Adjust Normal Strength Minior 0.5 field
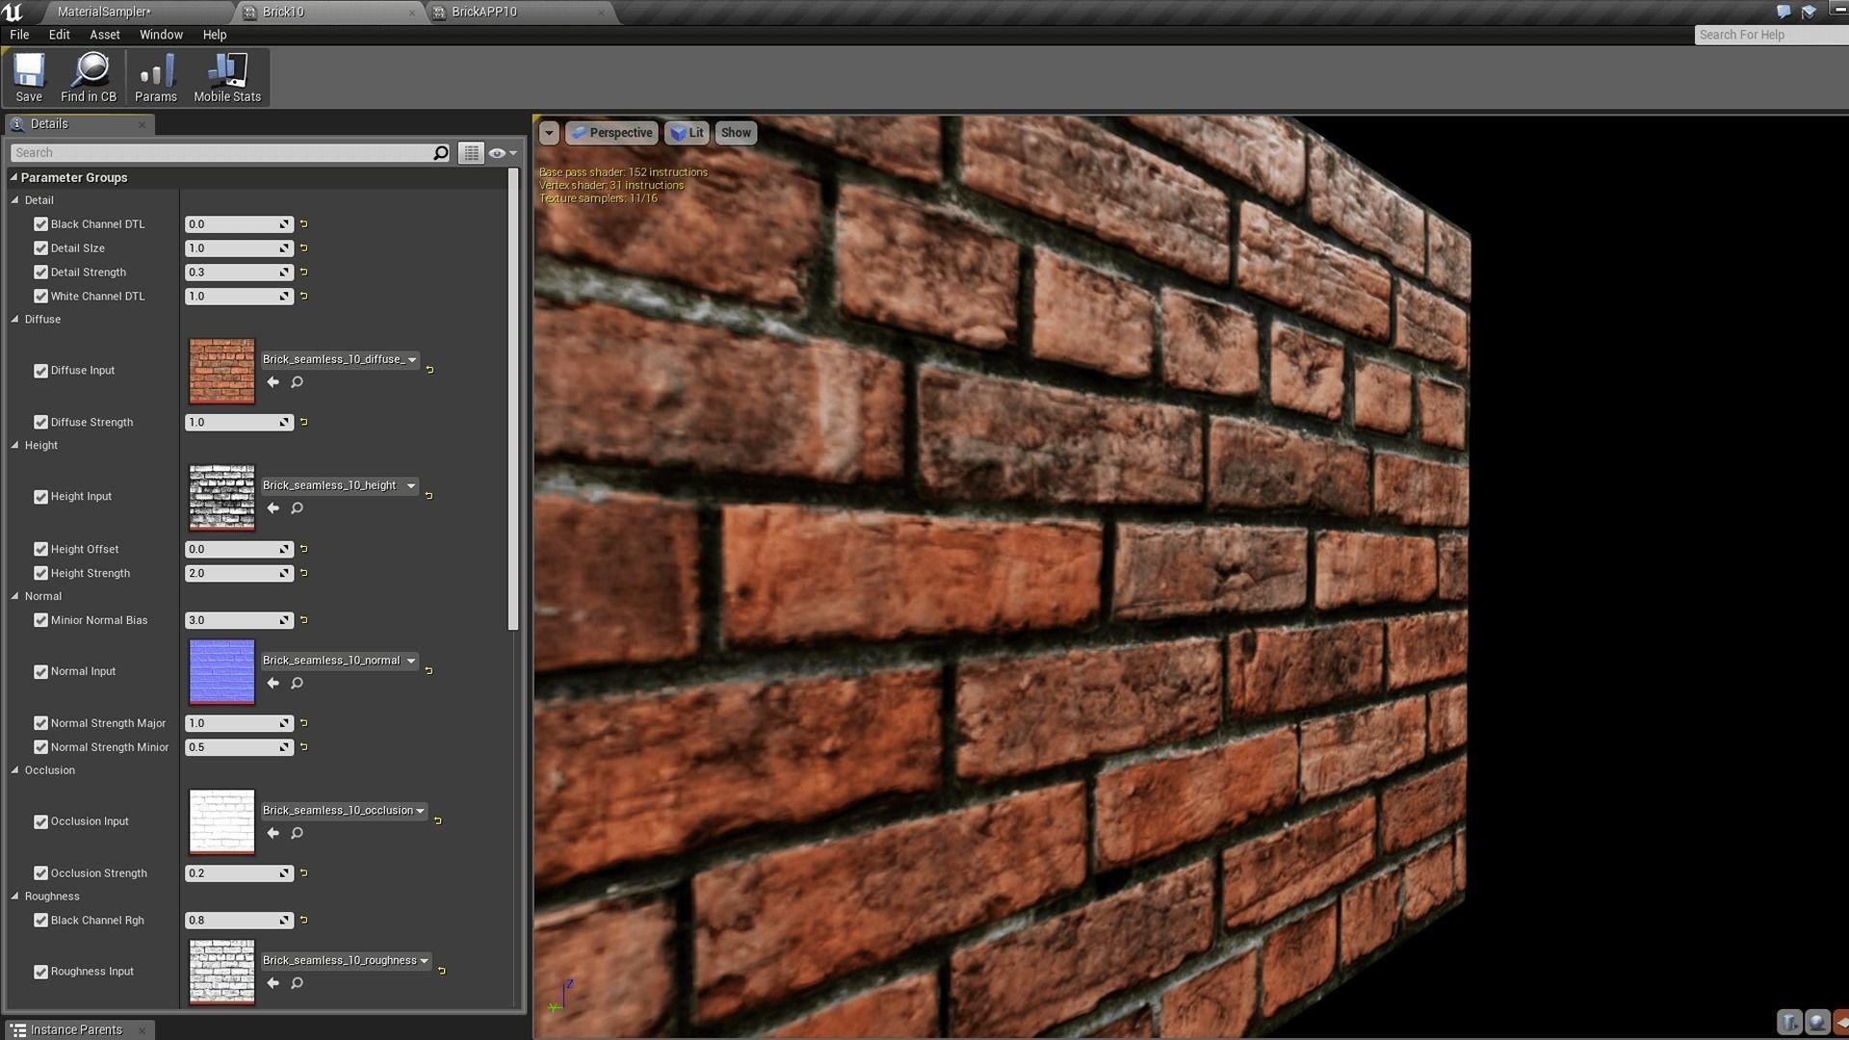 (239, 747)
